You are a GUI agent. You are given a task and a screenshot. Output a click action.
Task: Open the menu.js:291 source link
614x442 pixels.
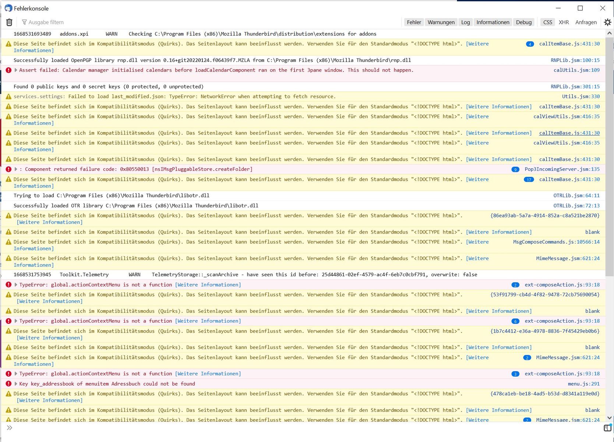583,384
